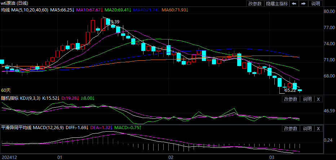Edit KDJ parameters with 改参数
The height and width of the screenshot is (160, 336).
pos(291,99)
